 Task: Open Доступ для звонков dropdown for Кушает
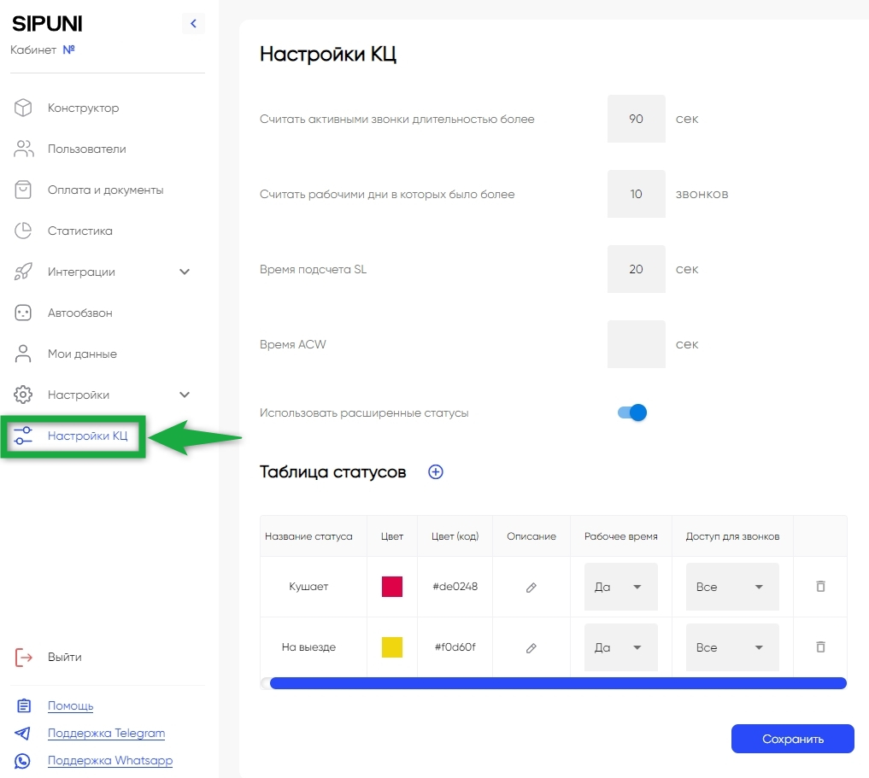pos(732,587)
